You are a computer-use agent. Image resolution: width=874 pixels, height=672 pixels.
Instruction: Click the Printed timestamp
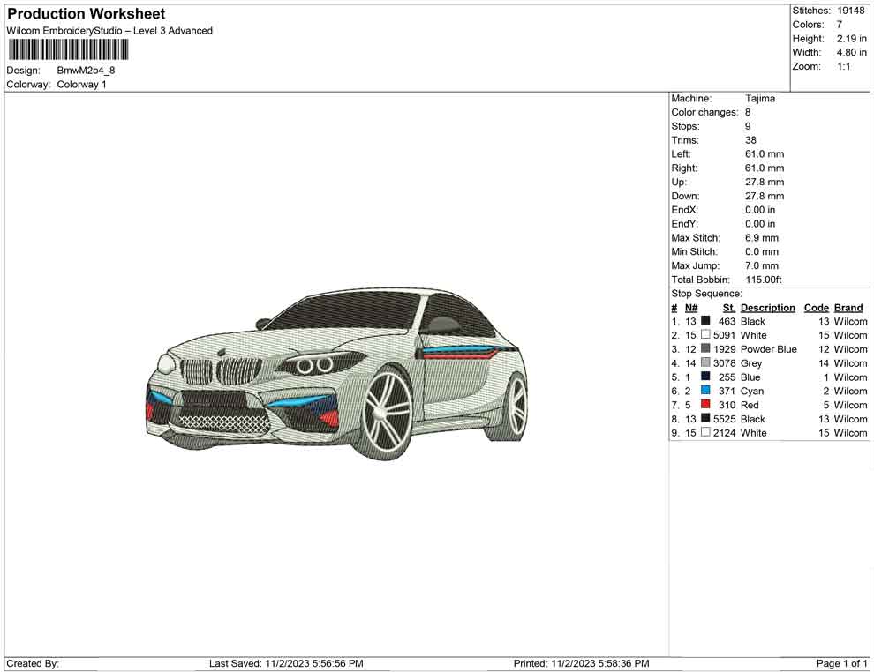click(x=582, y=663)
